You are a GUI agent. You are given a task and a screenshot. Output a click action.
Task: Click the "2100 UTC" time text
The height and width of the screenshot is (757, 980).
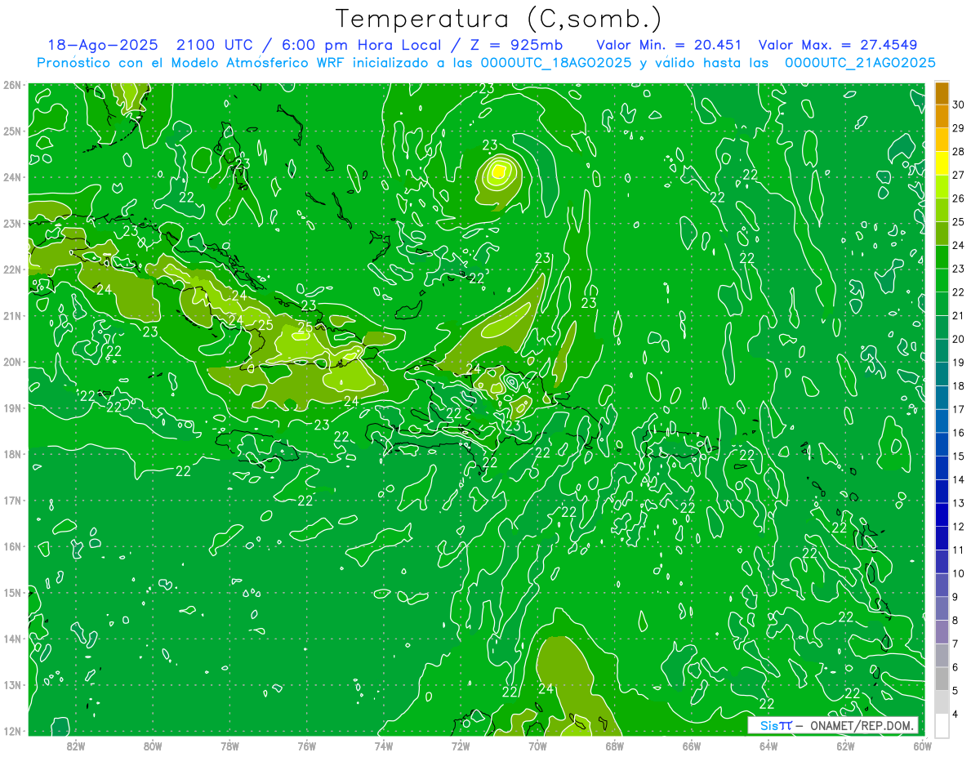click(215, 45)
